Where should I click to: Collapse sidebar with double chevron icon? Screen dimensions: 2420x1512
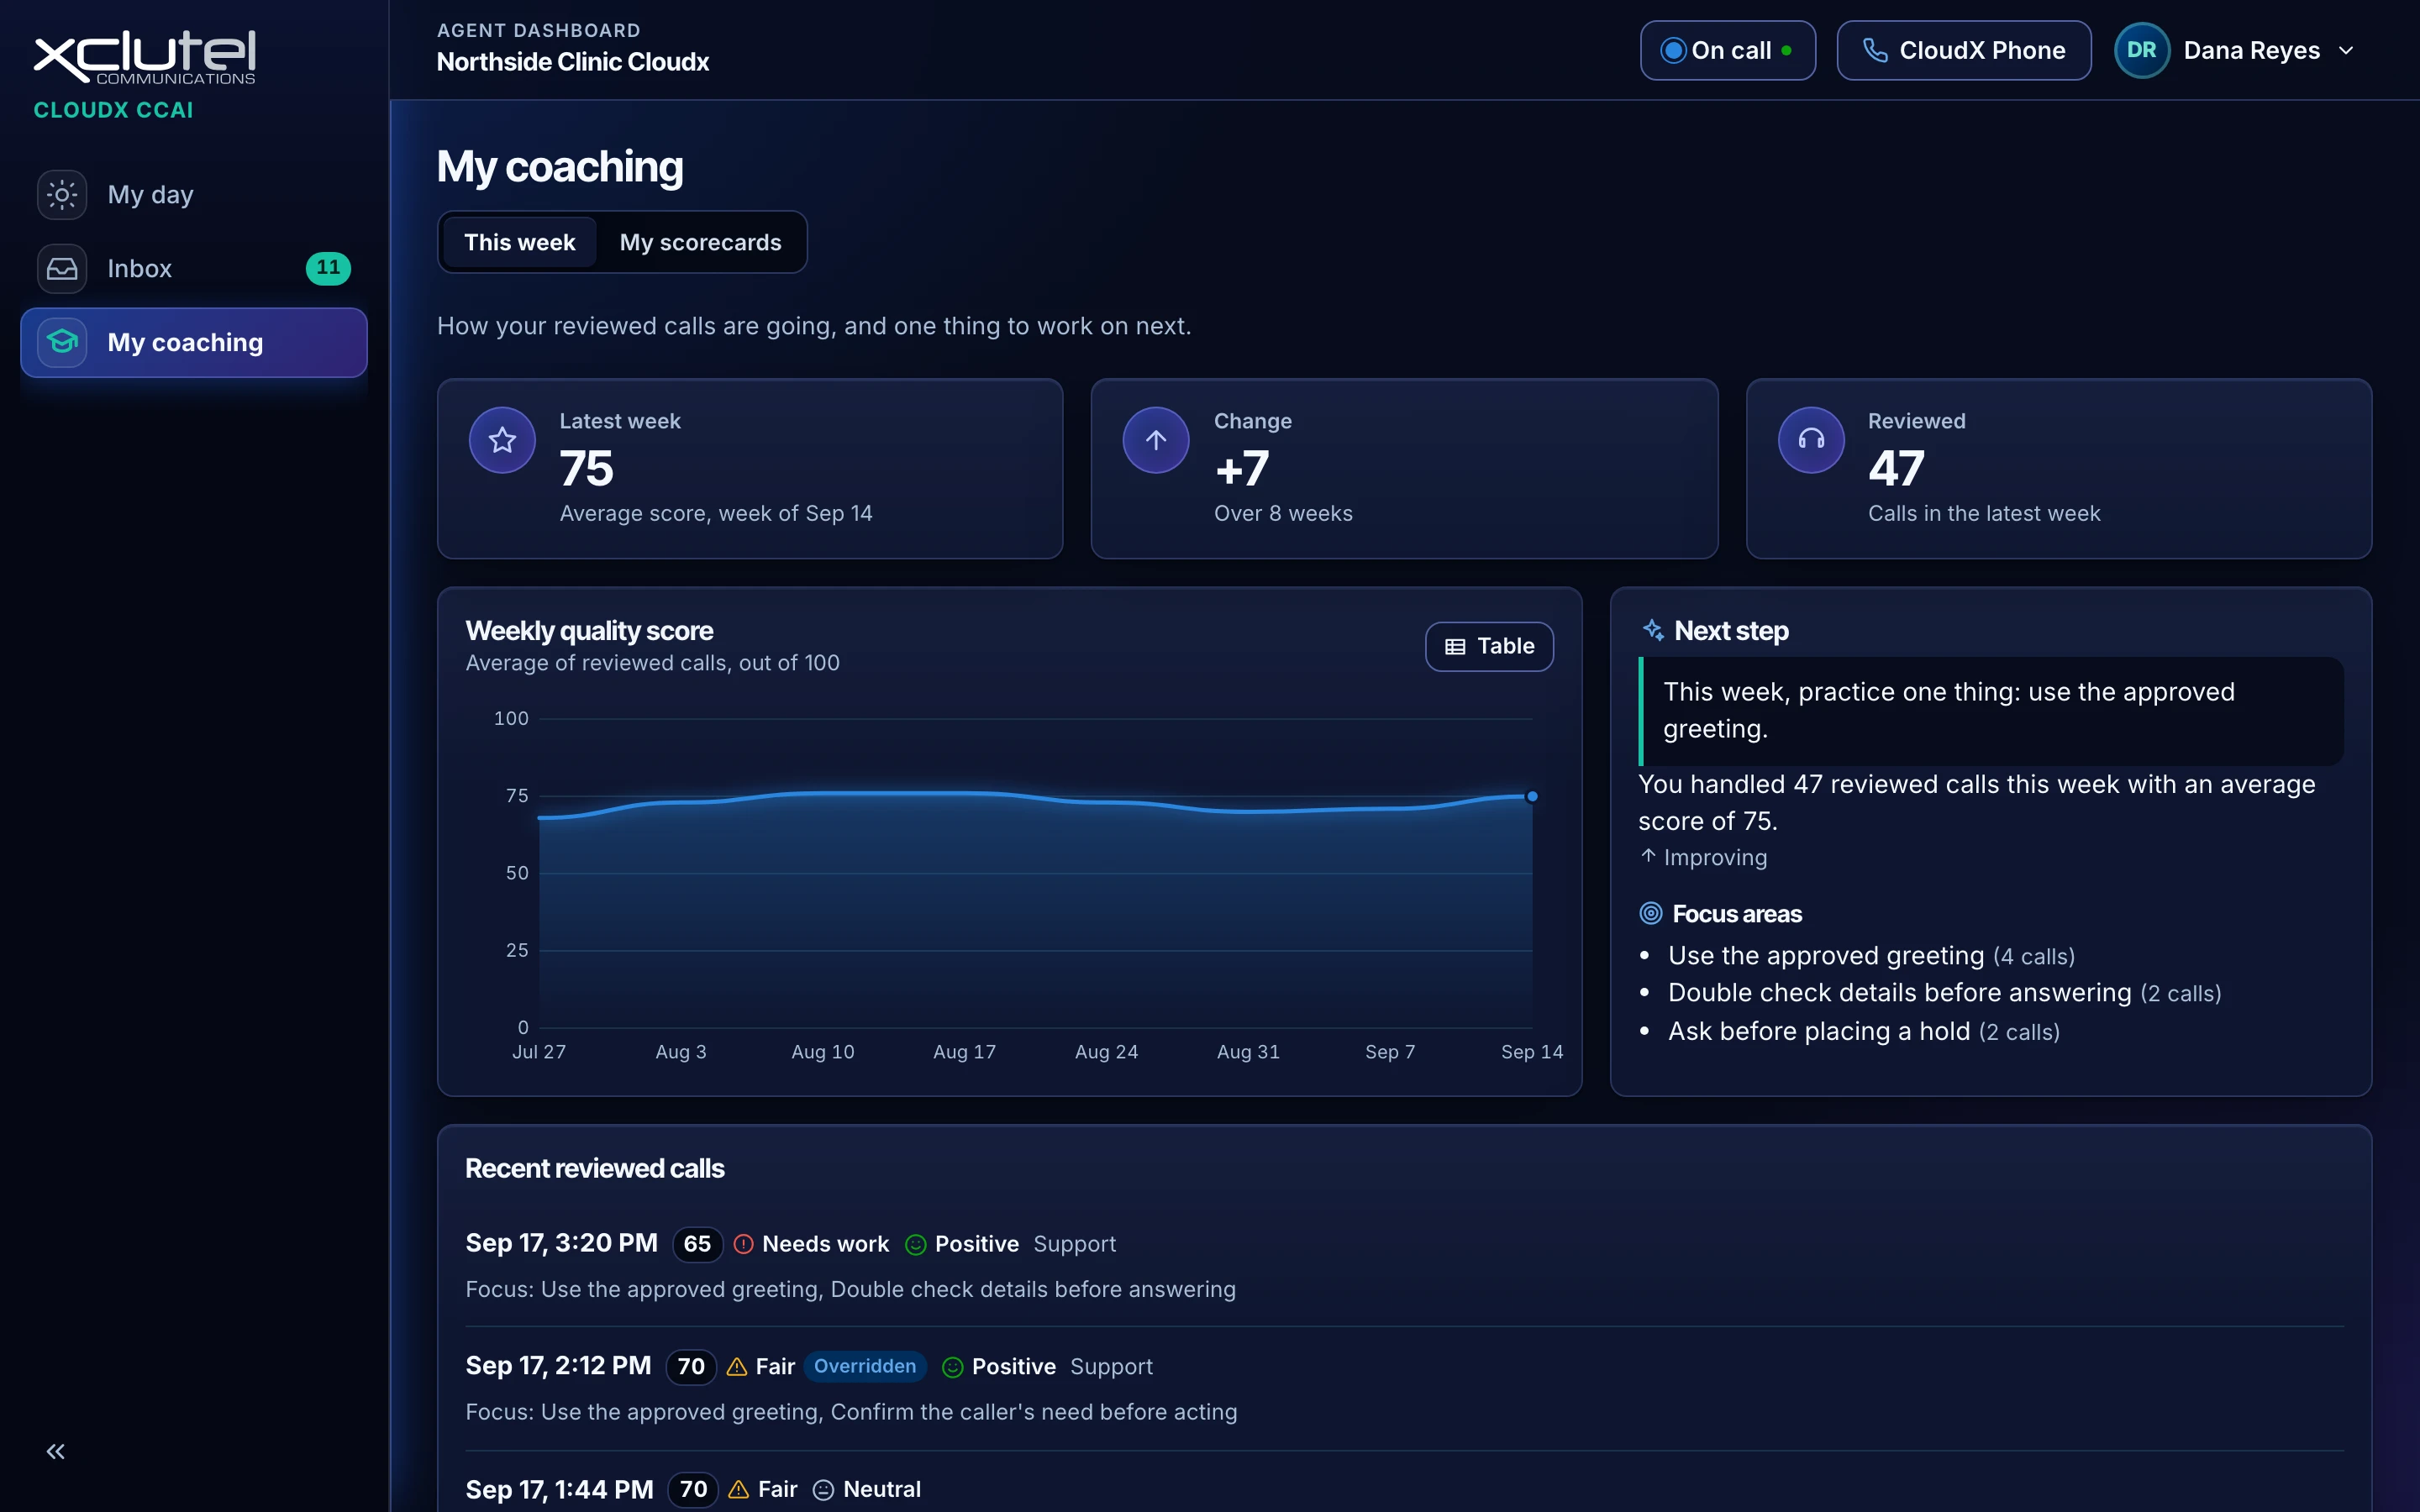[56, 1451]
